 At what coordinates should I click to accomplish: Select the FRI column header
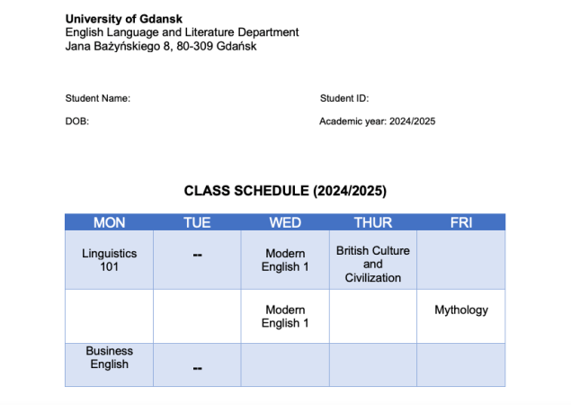click(x=461, y=222)
